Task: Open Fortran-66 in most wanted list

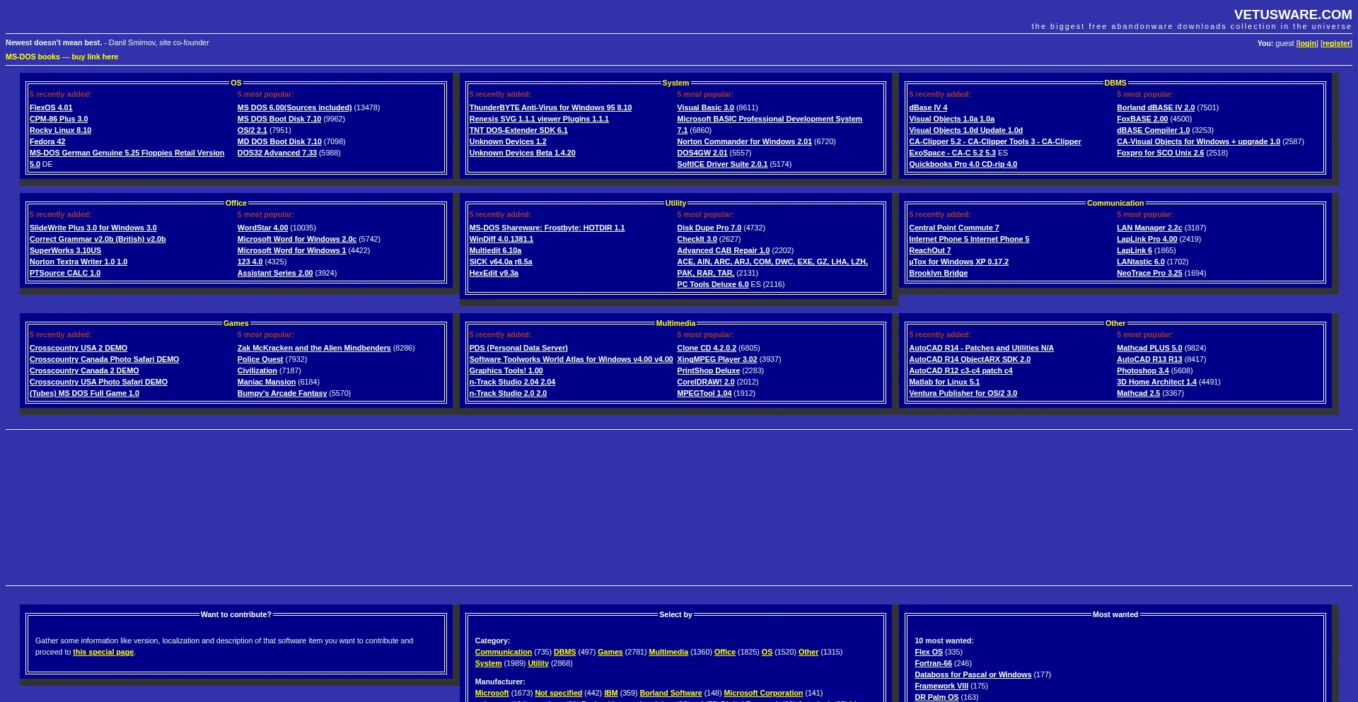Action: [933, 663]
